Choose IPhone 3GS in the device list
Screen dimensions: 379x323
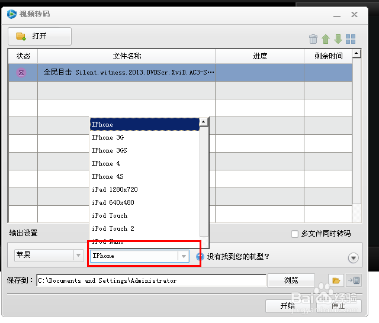tap(144, 150)
